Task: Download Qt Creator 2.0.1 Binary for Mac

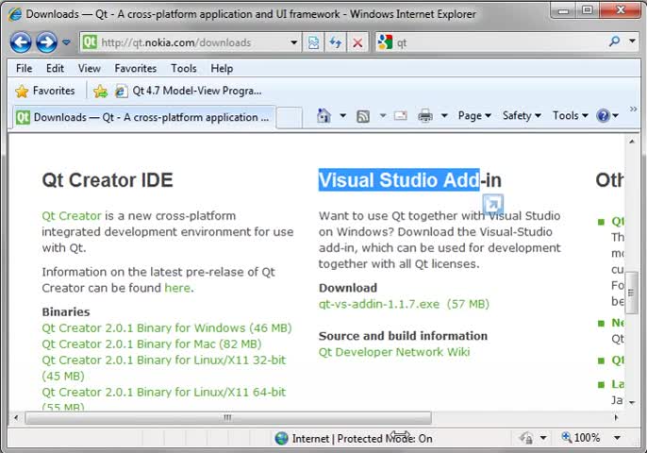Action: click(x=152, y=344)
